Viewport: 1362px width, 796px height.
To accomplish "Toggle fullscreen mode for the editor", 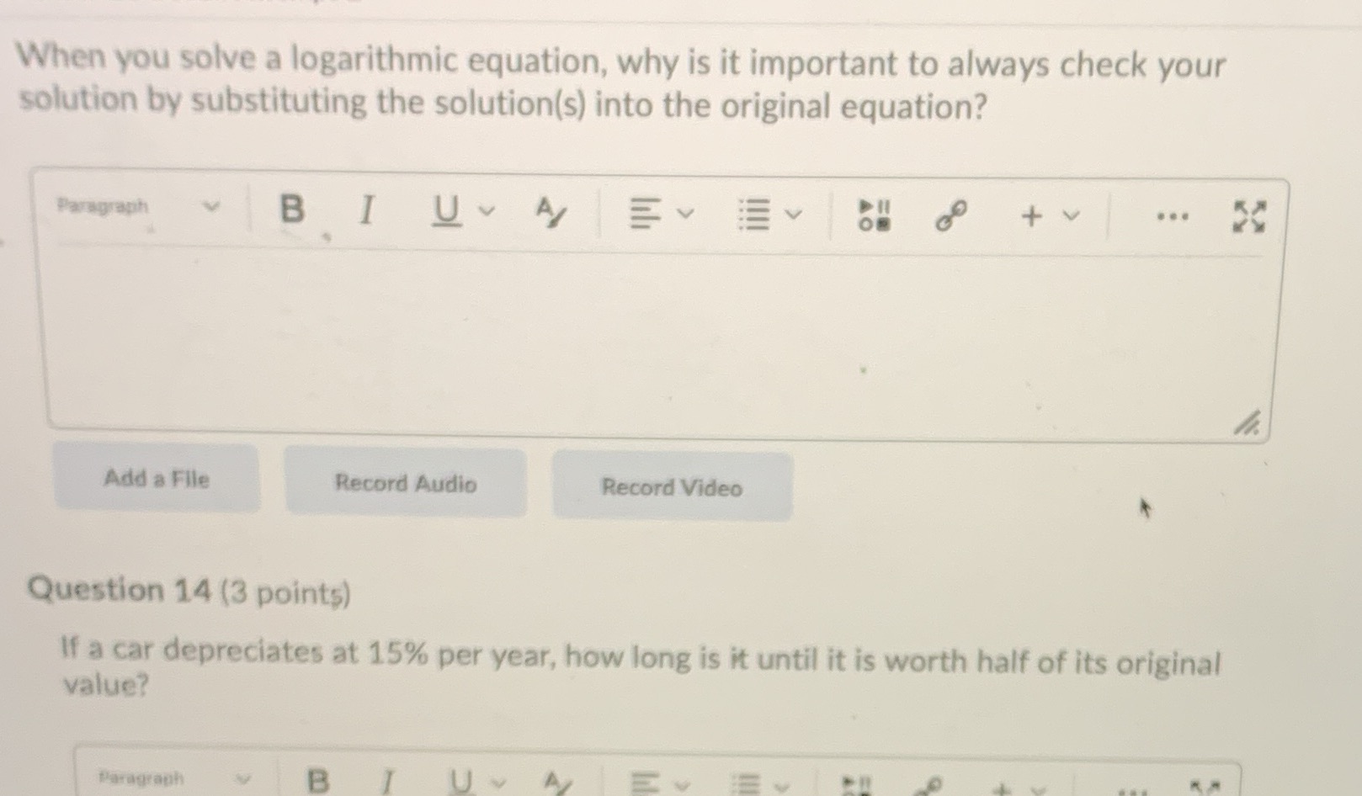I will pos(1248,217).
